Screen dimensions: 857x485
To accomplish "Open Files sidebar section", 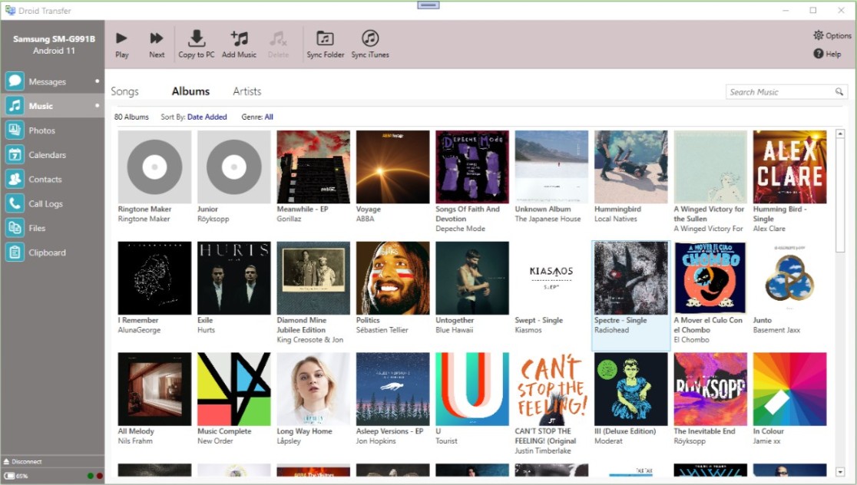I will coord(52,228).
